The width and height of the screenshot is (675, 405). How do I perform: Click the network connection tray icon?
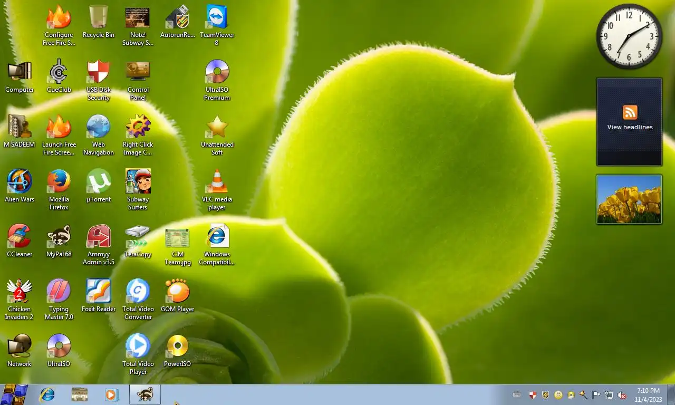609,394
